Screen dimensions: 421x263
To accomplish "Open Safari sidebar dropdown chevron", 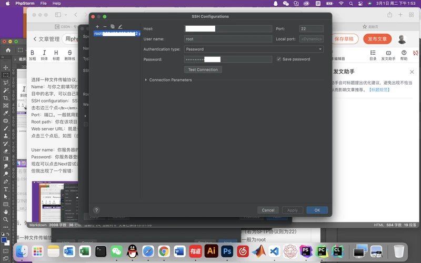I will (66, 15).
